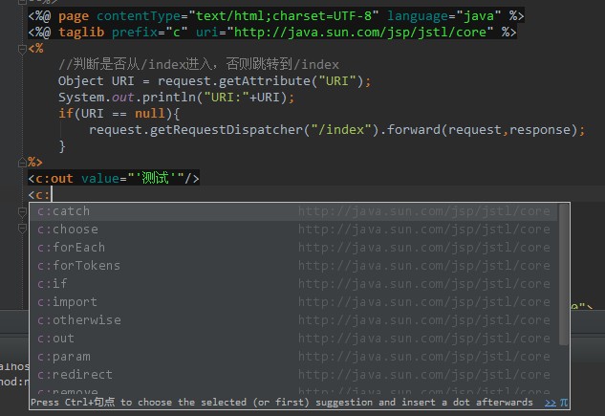Toggle the fold marker at closing %>

point(22,163)
